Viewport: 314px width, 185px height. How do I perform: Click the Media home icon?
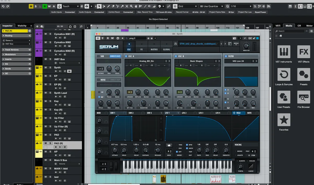point(281,36)
